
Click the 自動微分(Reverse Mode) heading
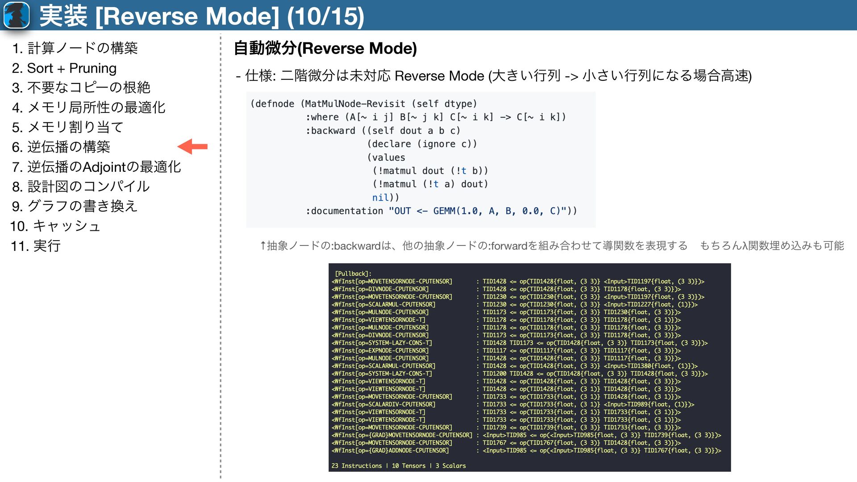[x=325, y=48]
